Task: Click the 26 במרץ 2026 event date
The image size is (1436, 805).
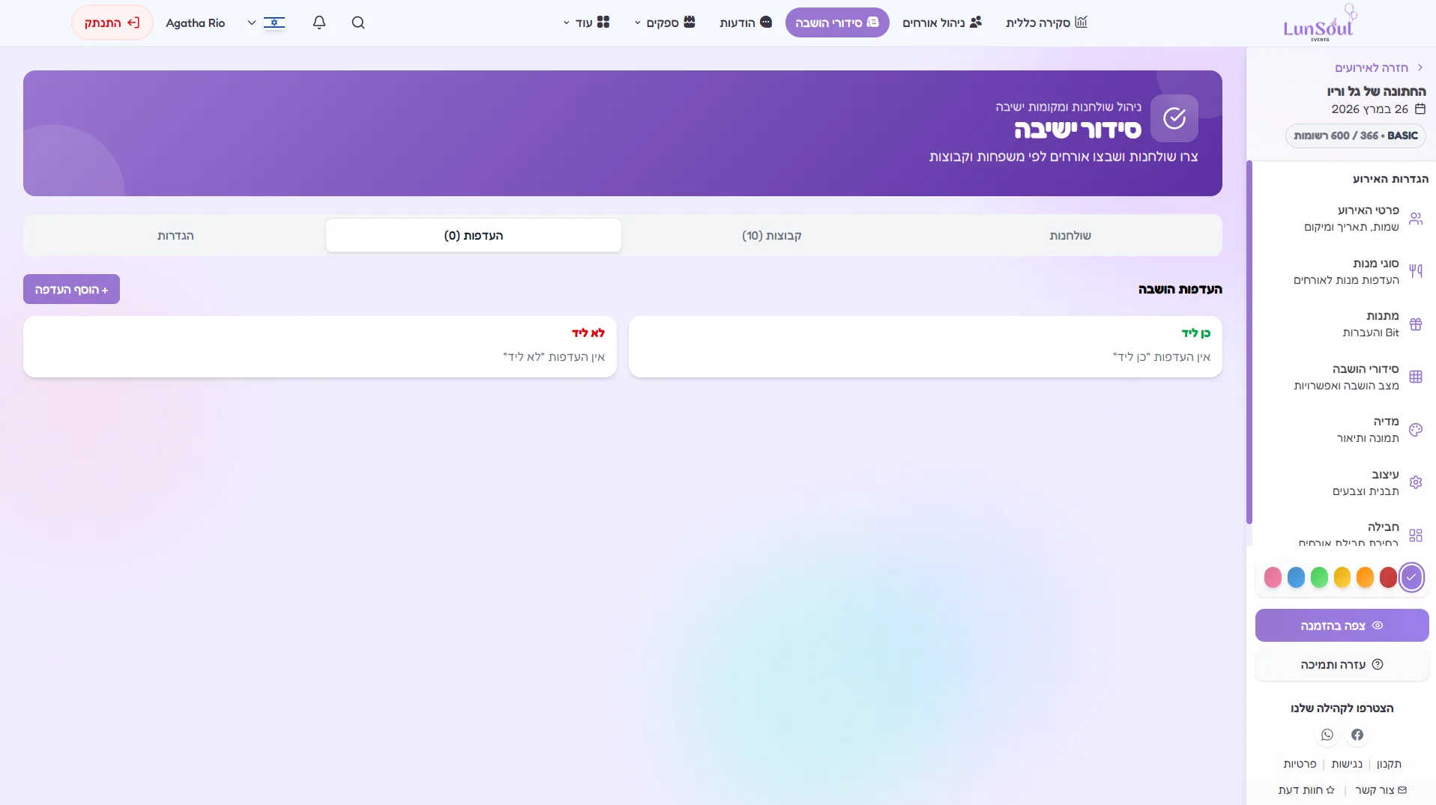Action: tap(1370, 109)
